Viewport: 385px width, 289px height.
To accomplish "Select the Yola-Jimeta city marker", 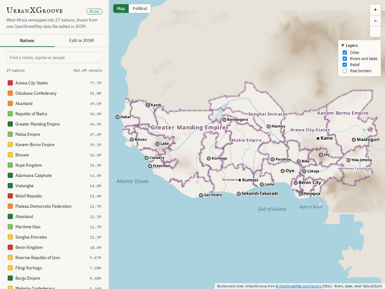I will pyautogui.click(x=348, y=160).
